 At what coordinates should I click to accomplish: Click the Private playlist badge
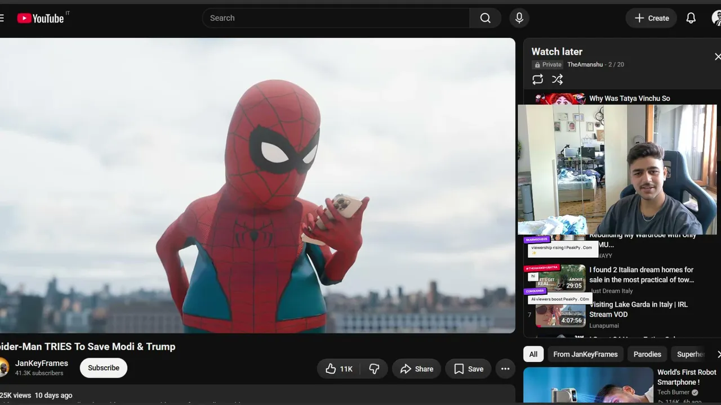[548, 65]
